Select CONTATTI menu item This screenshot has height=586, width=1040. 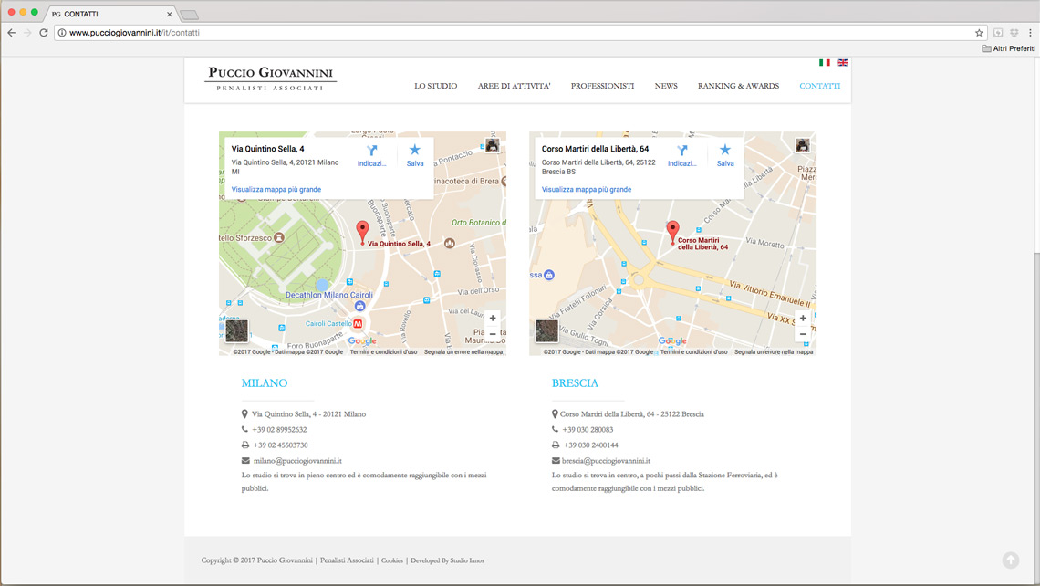(820, 86)
